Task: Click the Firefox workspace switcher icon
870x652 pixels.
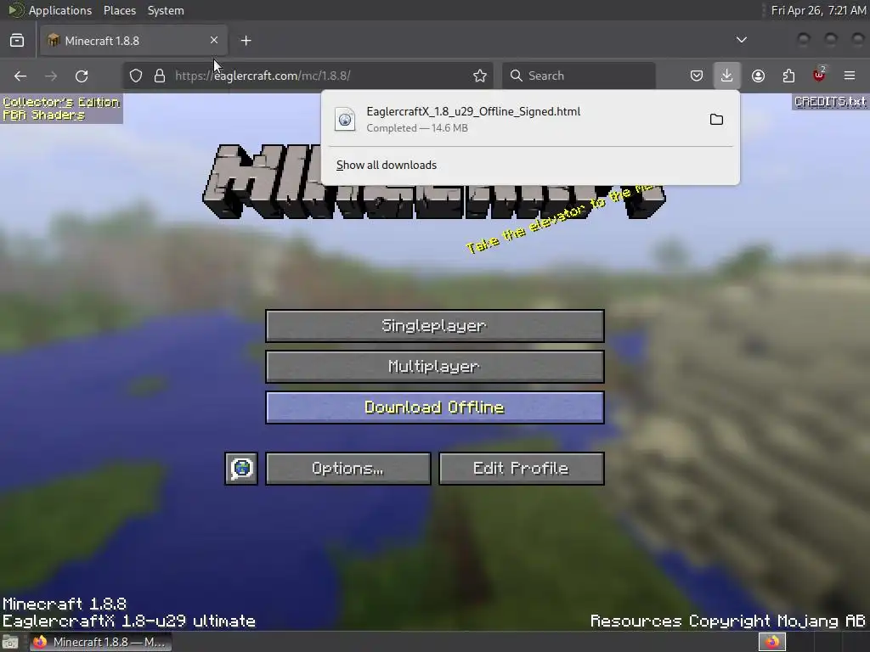Action: [x=772, y=642]
